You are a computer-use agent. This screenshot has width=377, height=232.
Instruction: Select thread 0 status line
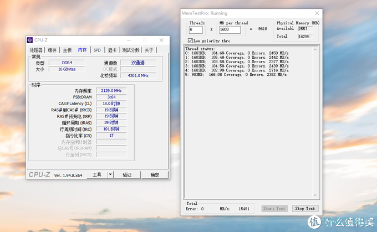click(237, 53)
